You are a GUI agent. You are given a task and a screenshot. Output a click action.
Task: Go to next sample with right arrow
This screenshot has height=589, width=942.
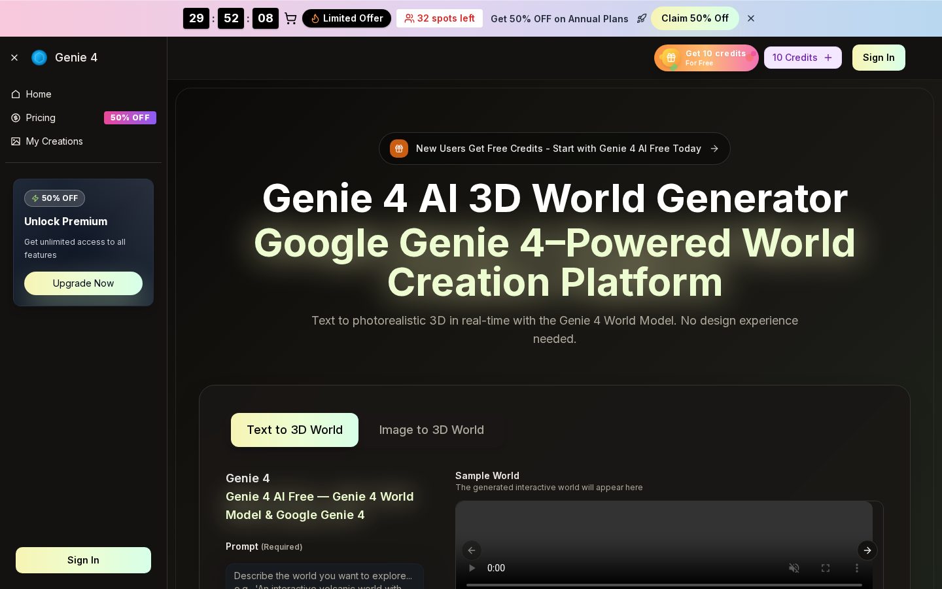867,550
